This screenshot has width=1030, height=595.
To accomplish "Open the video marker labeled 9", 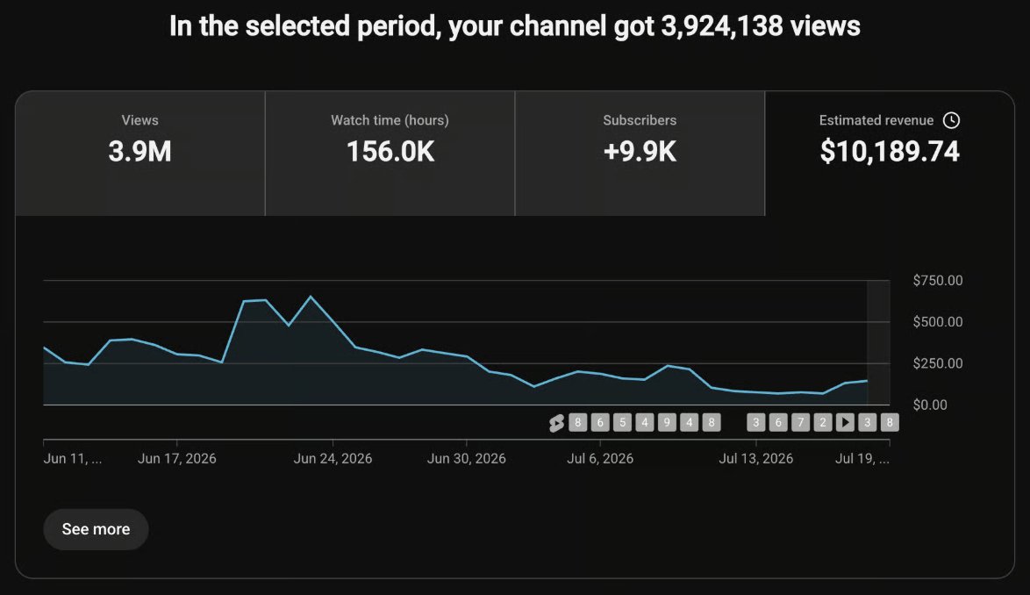I will (x=667, y=422).
